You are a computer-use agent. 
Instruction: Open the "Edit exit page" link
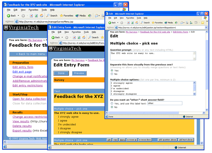click(22, 72)
